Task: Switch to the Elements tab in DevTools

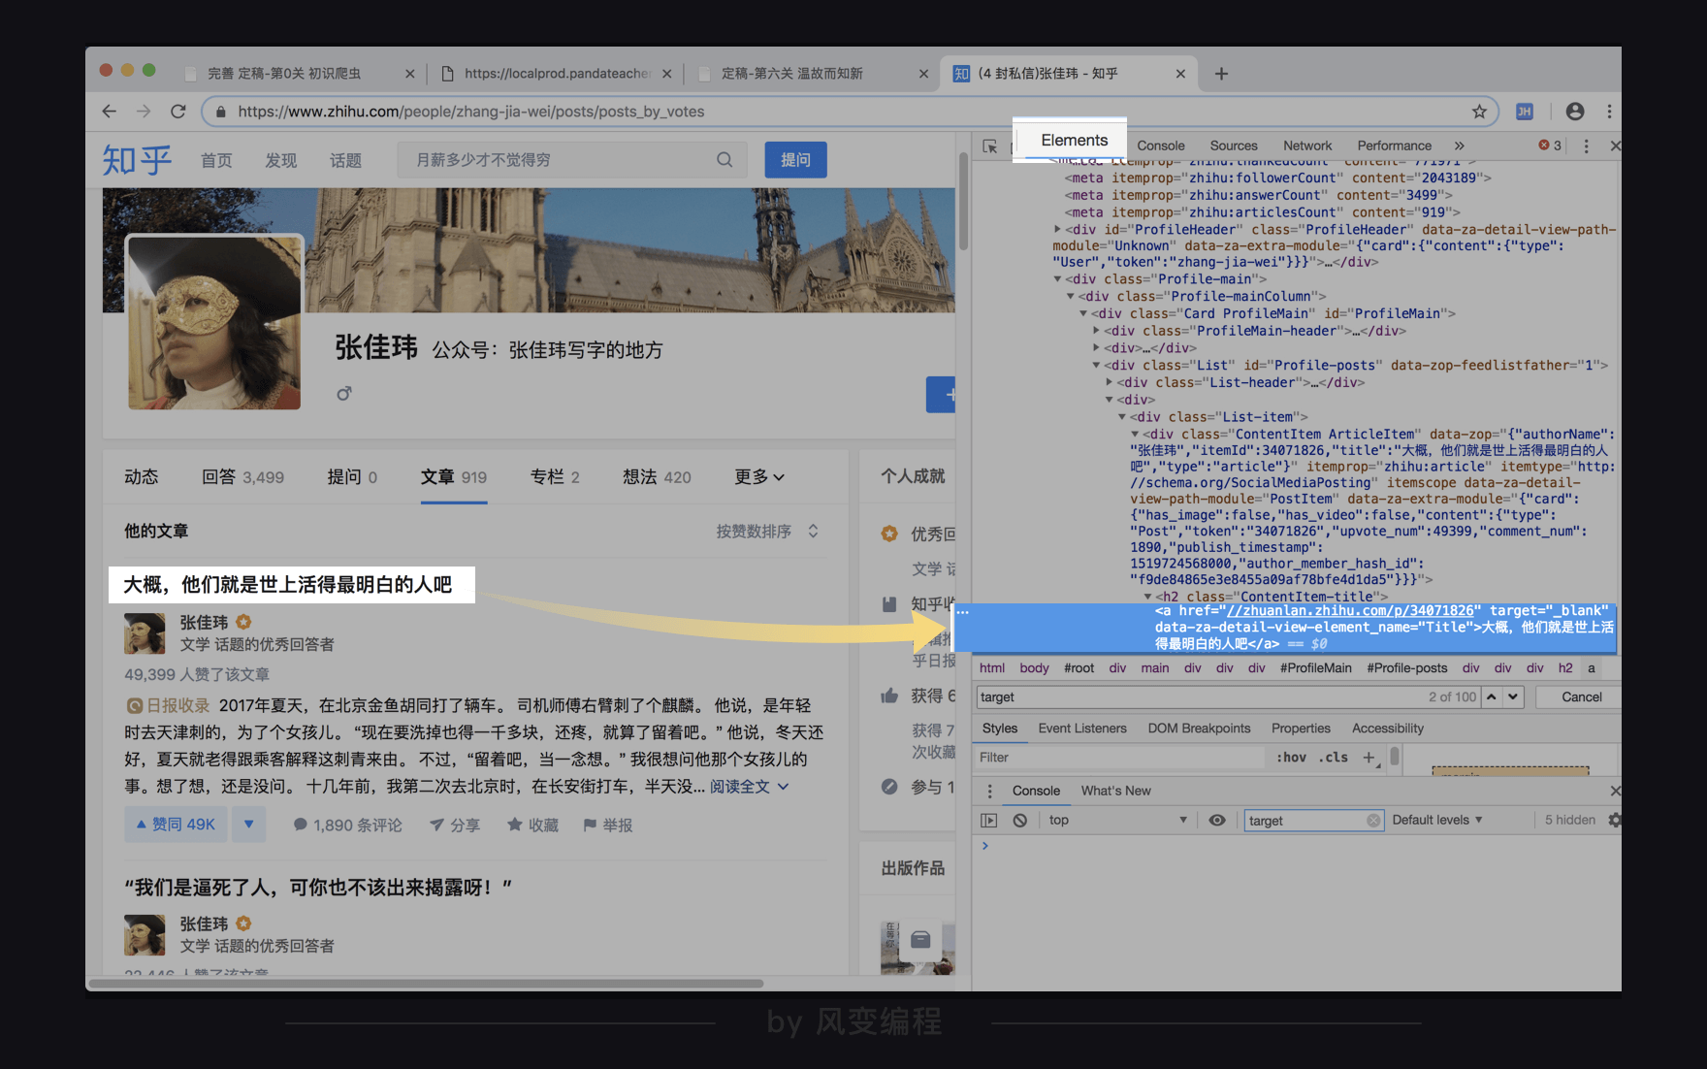Action: [x=1074, y=141]
